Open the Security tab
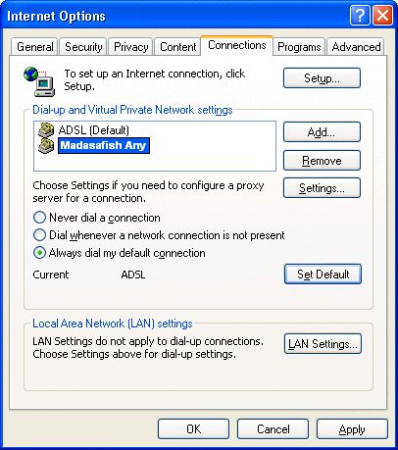Screen dimensions: 398x450 (x=83, y=47)
